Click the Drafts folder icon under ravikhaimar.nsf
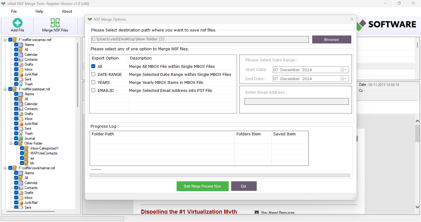Image resolution: width=421 pixels, height=222 pixels. click(21, 193)
